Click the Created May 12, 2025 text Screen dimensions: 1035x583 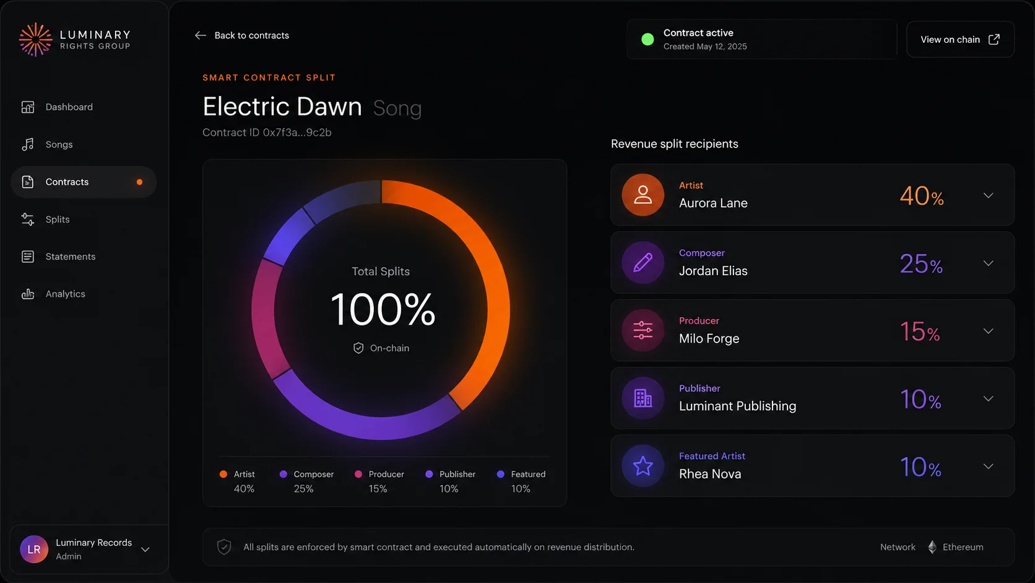pos(705,46)
